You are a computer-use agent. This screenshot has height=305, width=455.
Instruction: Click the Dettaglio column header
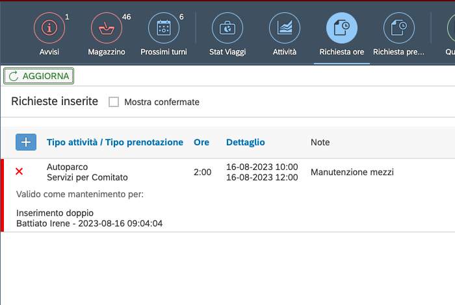coord(245,142)
